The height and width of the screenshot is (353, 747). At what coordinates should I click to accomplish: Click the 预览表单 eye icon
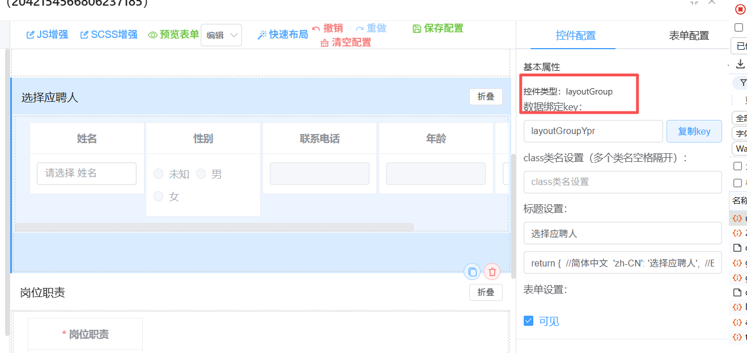pos(152,35)
